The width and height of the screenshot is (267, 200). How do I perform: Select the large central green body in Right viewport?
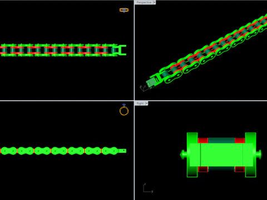click(x=221, y=154)
